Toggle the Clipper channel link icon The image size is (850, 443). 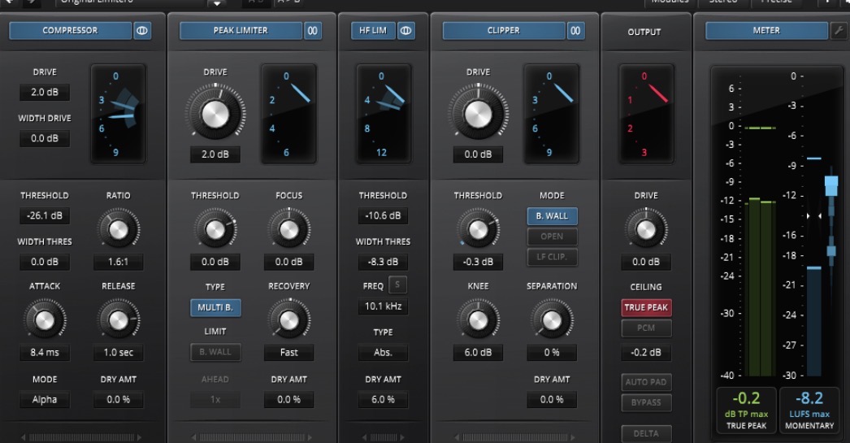click(x=575, y=30)
